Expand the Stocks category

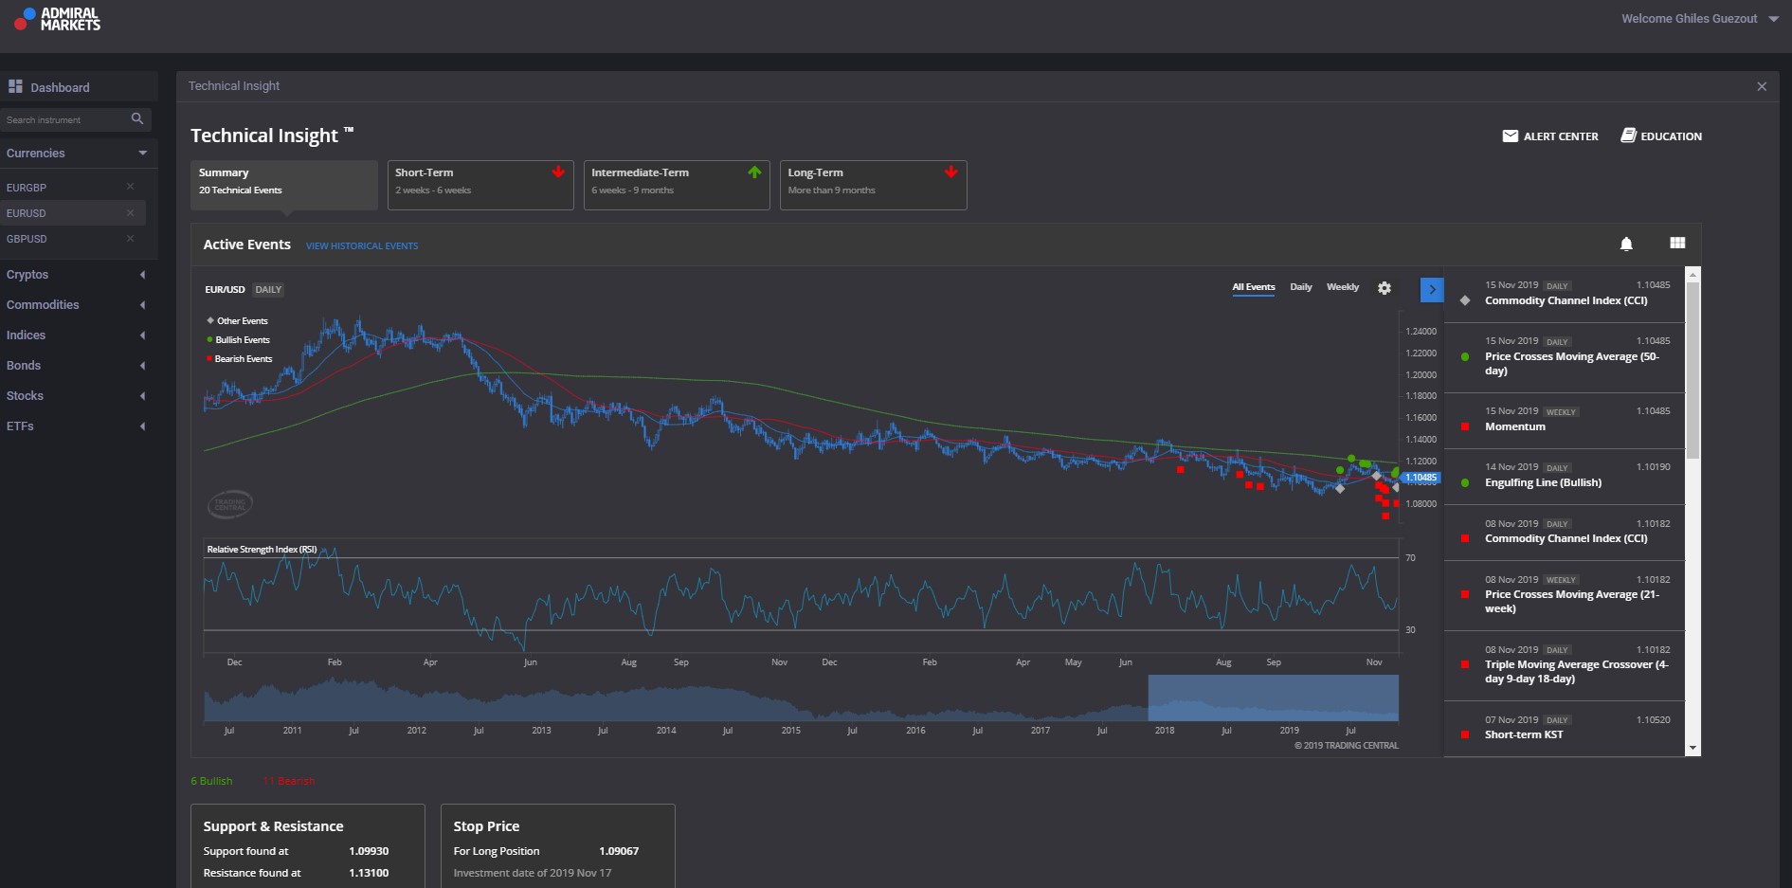pyautogui.click(x=76, y=395)
